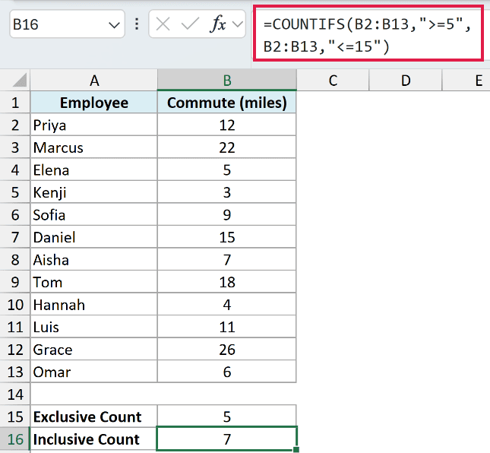Select the cell containing Priya

pyautogui.click(x=94, y=125)
